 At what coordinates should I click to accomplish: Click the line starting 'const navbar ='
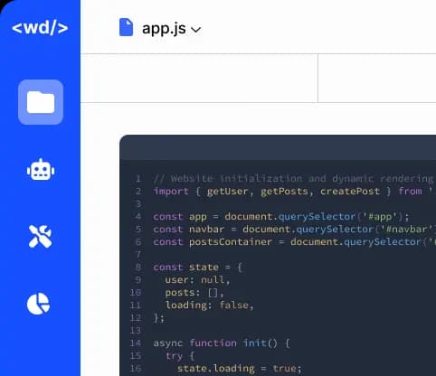(x=294, y=230)
